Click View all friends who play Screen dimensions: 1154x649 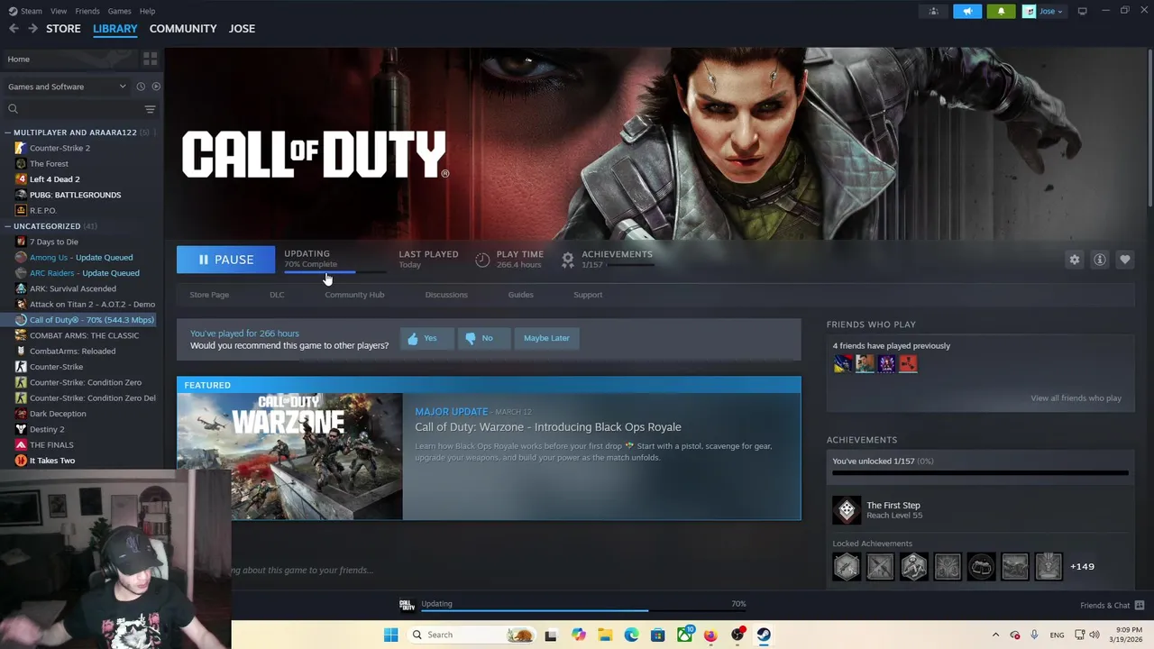[x=1076, y=398]
